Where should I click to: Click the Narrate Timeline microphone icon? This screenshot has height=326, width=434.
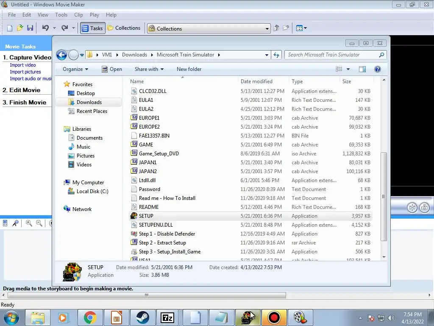point(16,223)
